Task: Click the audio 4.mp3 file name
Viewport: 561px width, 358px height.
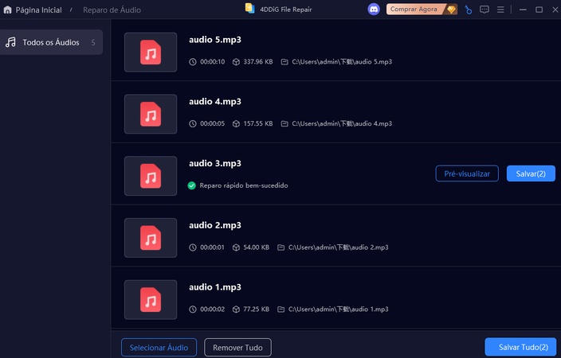Action: (x=215, y=102)
